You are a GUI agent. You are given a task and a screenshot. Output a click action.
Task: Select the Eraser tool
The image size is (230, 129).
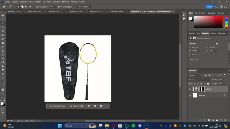(x=3, y=58)
